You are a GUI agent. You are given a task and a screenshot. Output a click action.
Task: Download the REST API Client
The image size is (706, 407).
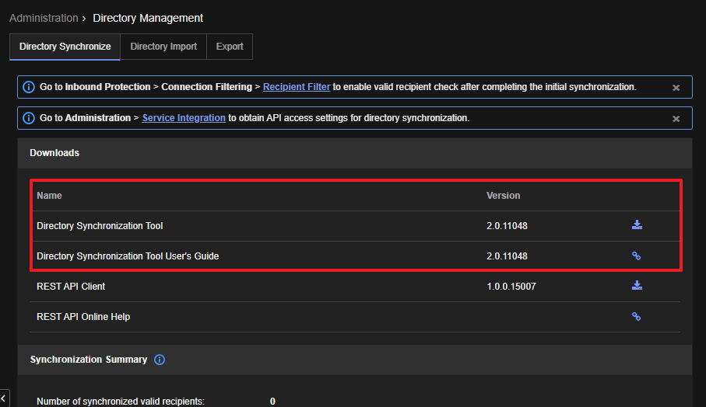tap(636, 286)
